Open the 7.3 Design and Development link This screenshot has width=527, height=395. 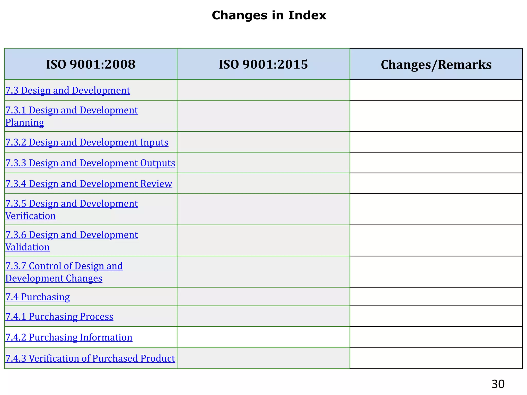(68, 90)
